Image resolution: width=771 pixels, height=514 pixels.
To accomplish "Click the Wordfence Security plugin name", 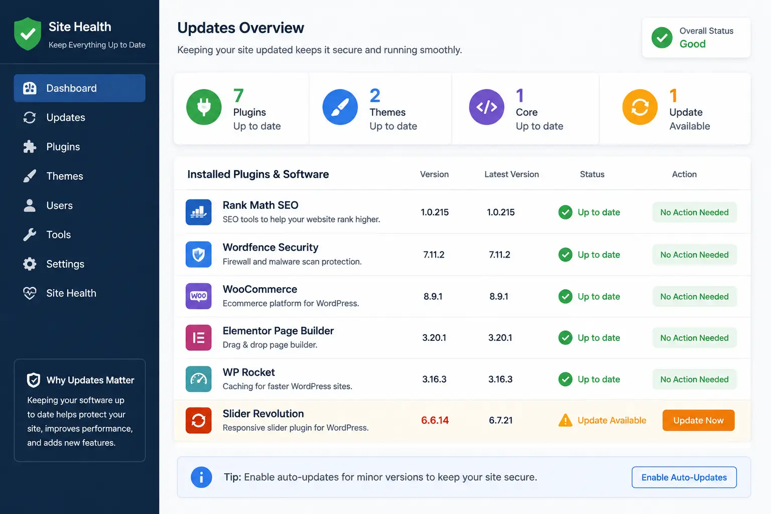I will tap(271, 247).
